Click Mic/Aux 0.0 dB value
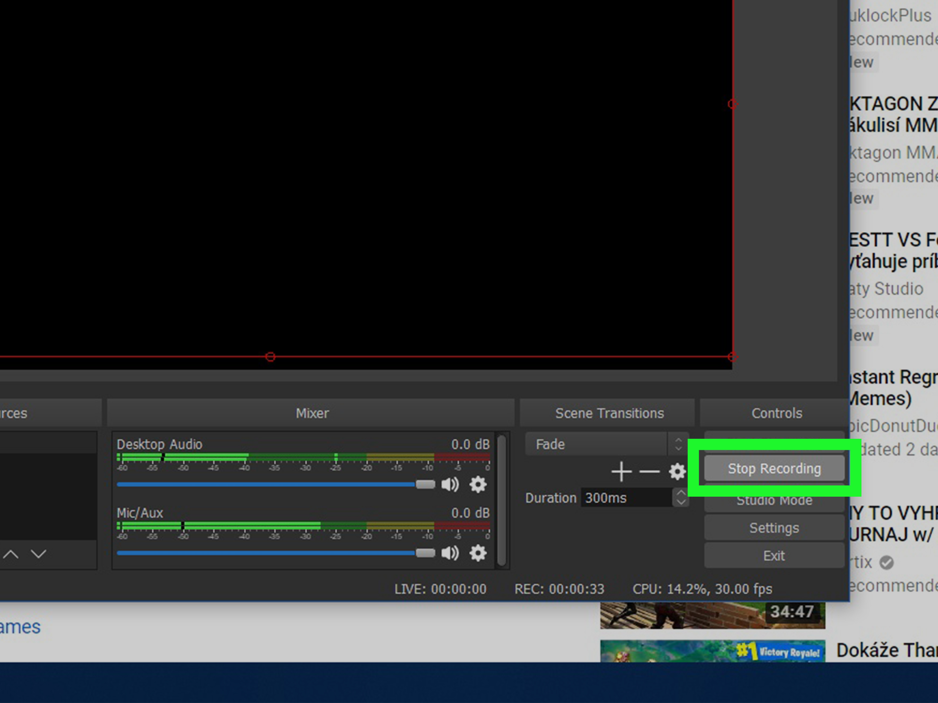 470,513
